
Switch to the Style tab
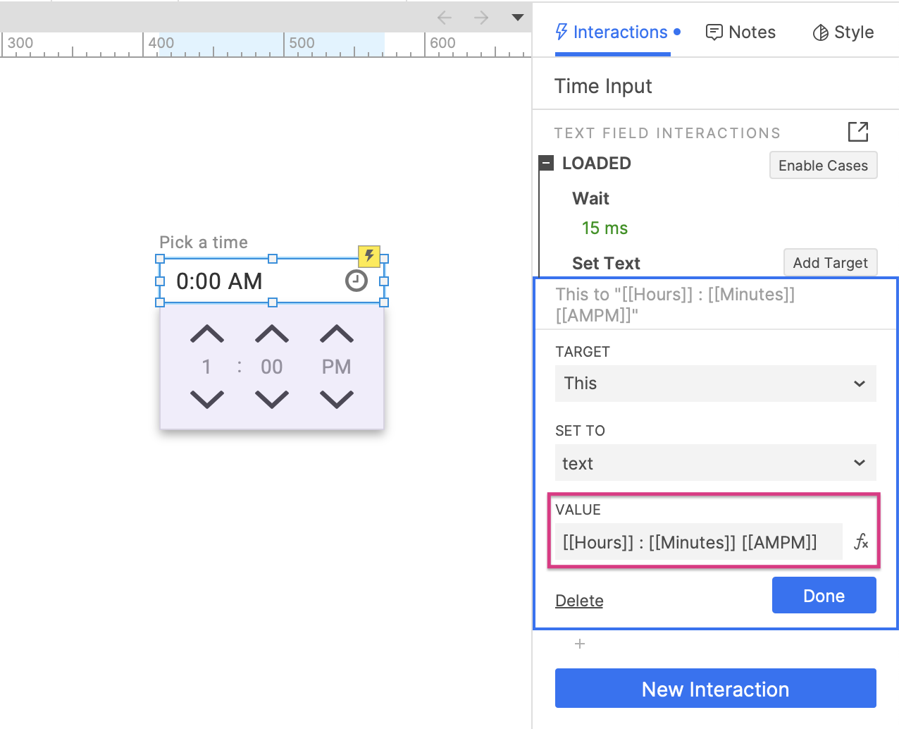pyautogui.click(x=843, y=32)
